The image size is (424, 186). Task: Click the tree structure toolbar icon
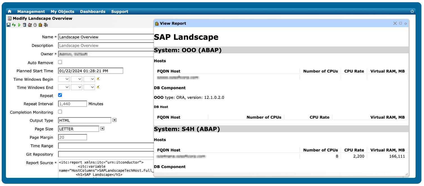46,25
